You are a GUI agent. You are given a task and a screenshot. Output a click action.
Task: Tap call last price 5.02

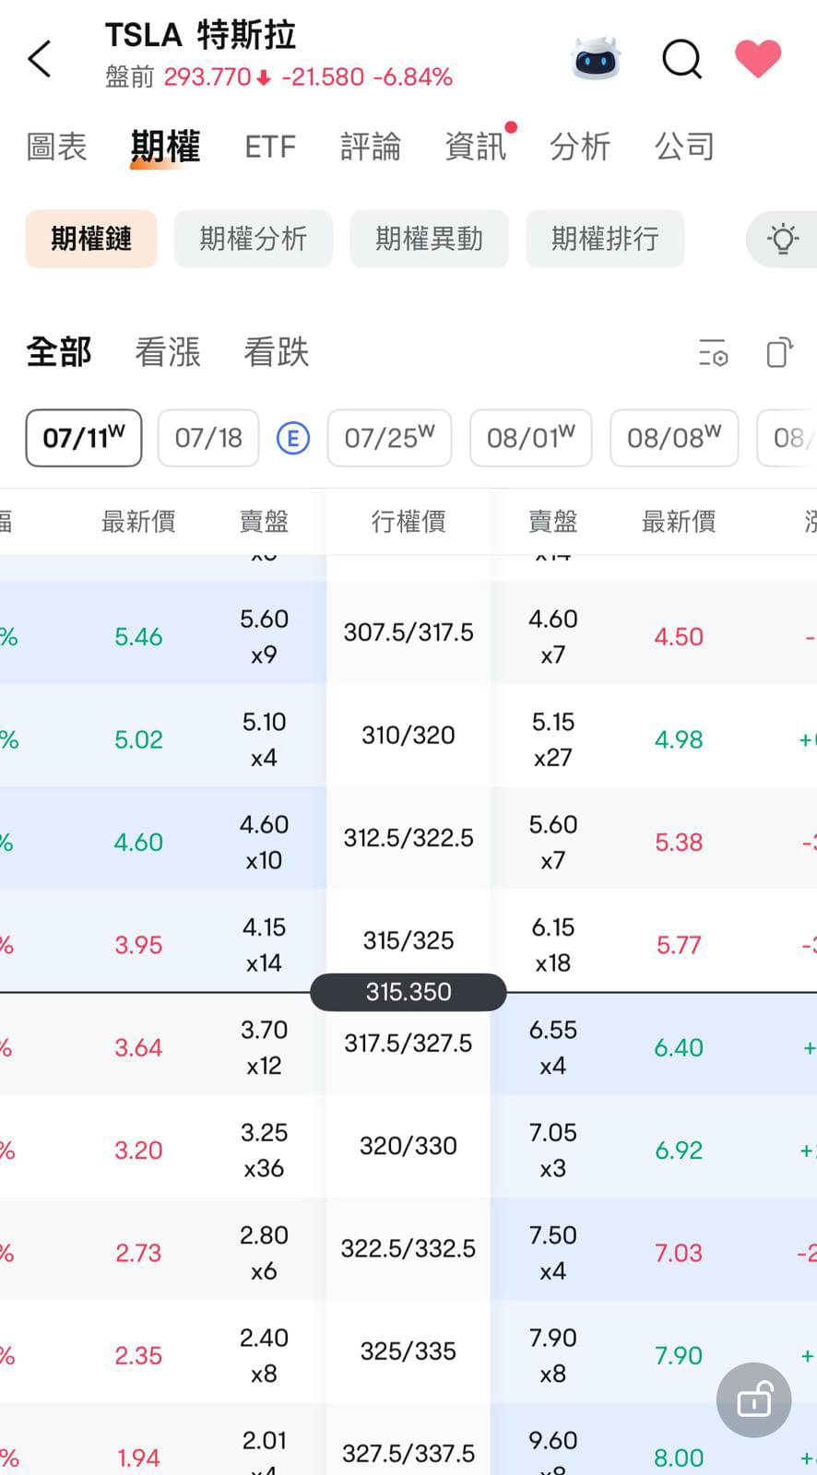point(138,740)
